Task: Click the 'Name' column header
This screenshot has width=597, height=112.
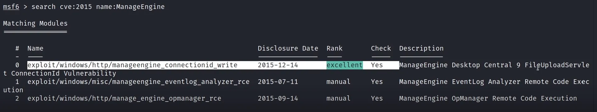Action: click(x=35, y=48)
